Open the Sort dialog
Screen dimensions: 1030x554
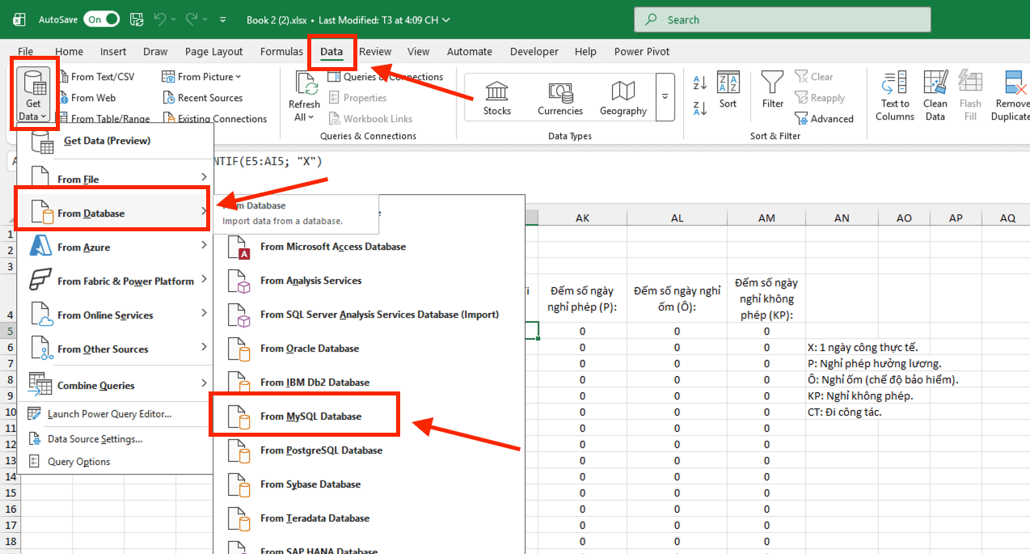[x=728, y=90]
